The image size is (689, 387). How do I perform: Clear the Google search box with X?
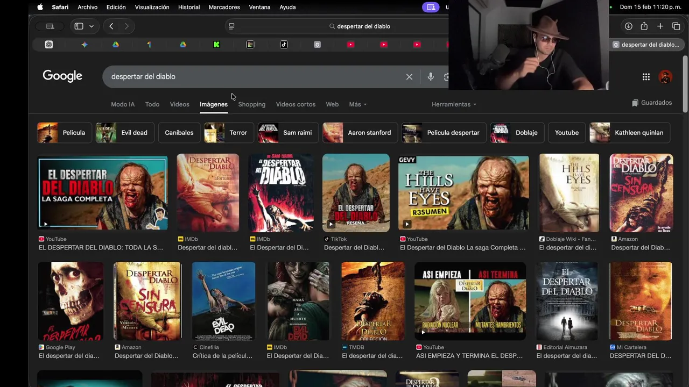pos(409,77)
